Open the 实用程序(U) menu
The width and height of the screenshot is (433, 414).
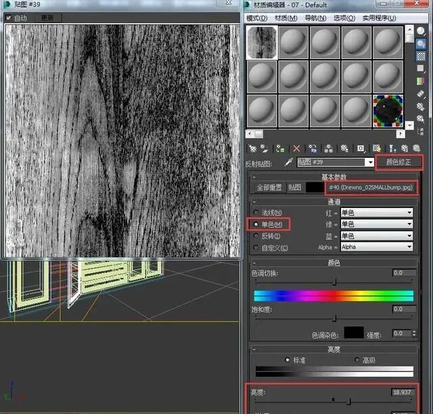point(379,18)
